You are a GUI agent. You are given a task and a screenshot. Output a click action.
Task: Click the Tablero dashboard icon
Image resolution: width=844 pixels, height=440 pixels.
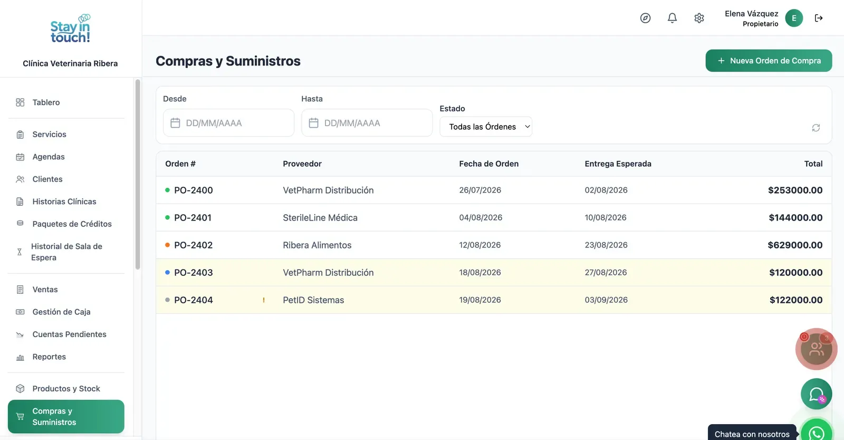[20, 102]
